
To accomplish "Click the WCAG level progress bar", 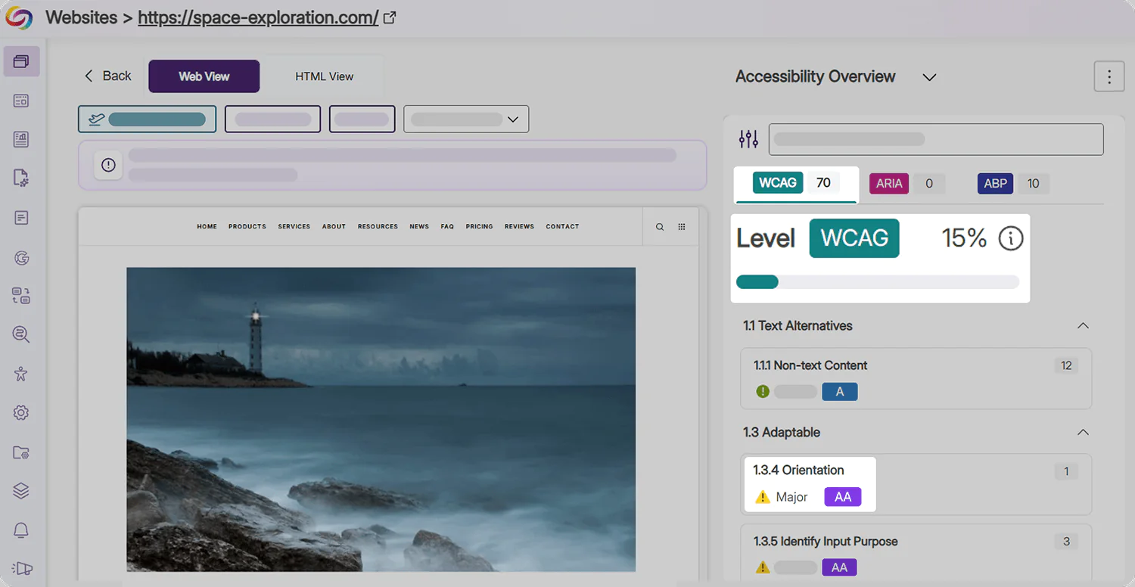I will [x=878, y=282].
